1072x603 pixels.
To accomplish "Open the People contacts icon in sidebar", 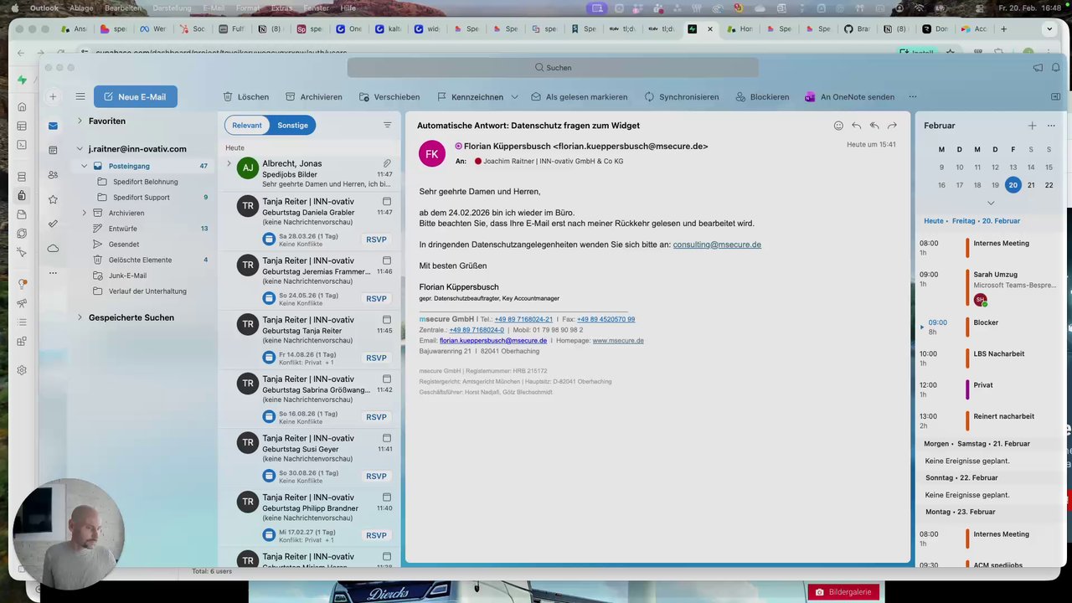I will coord(53,175).
